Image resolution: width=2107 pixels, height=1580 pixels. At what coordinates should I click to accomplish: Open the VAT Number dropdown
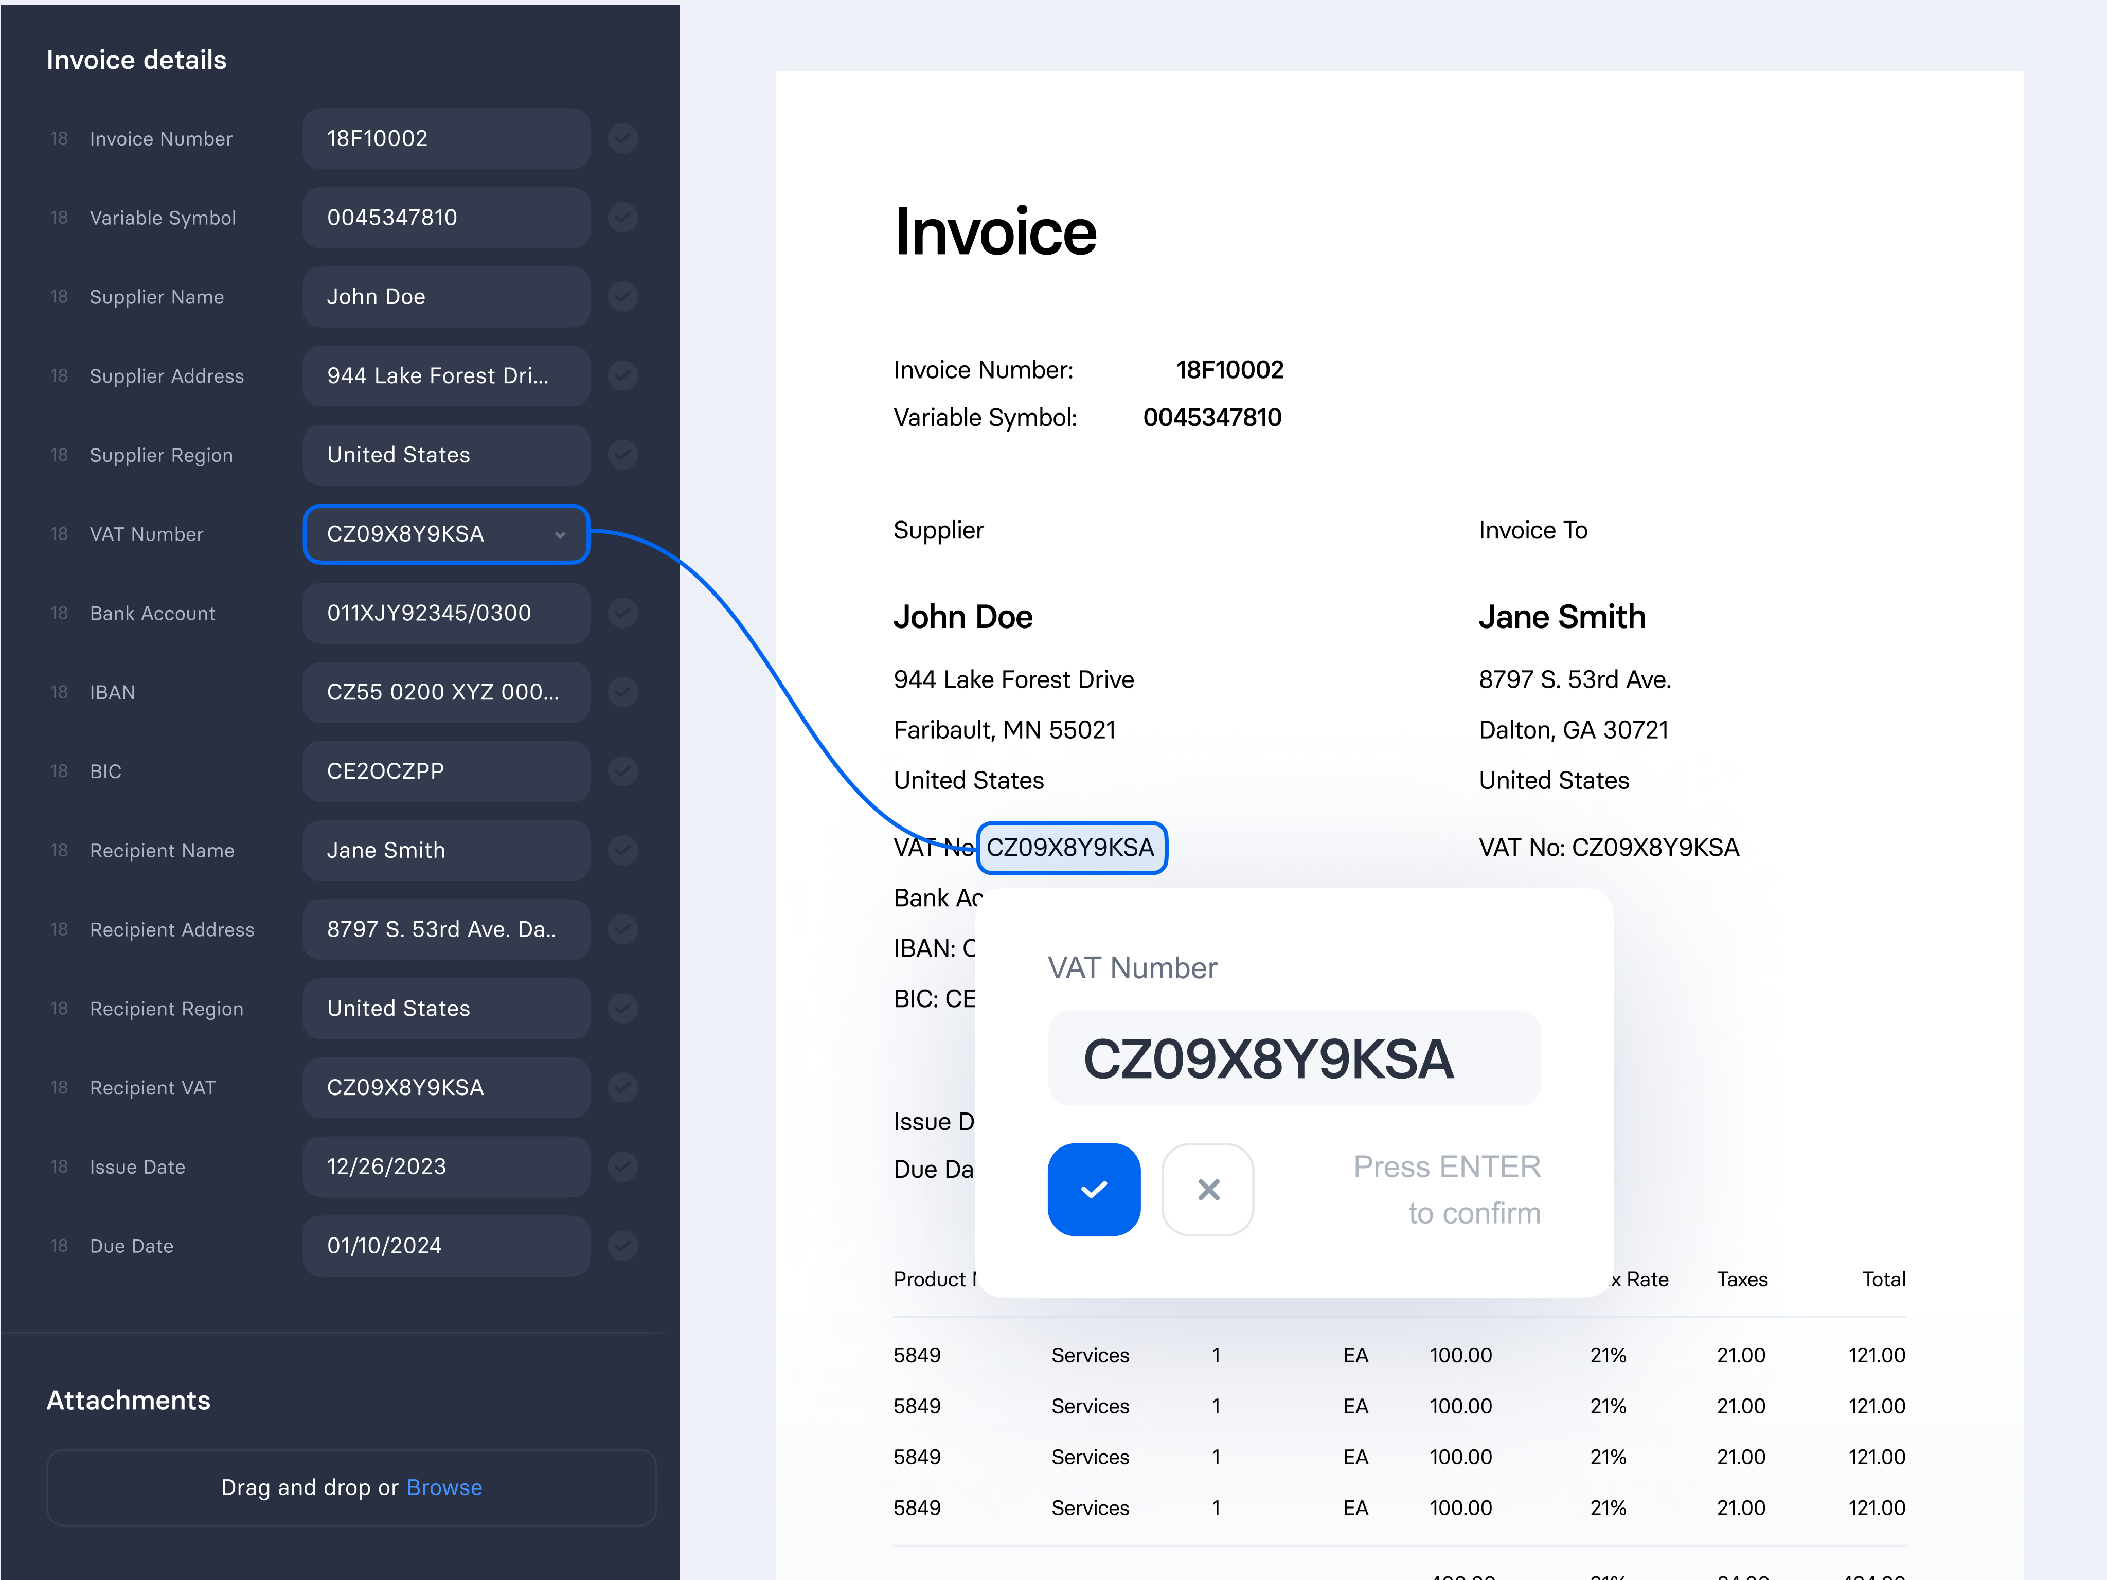560,534
